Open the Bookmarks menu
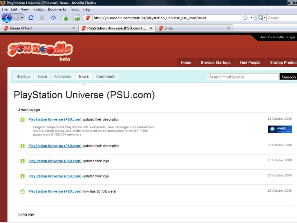The width and height of the screenshot is (297, 223). (57, 9)
